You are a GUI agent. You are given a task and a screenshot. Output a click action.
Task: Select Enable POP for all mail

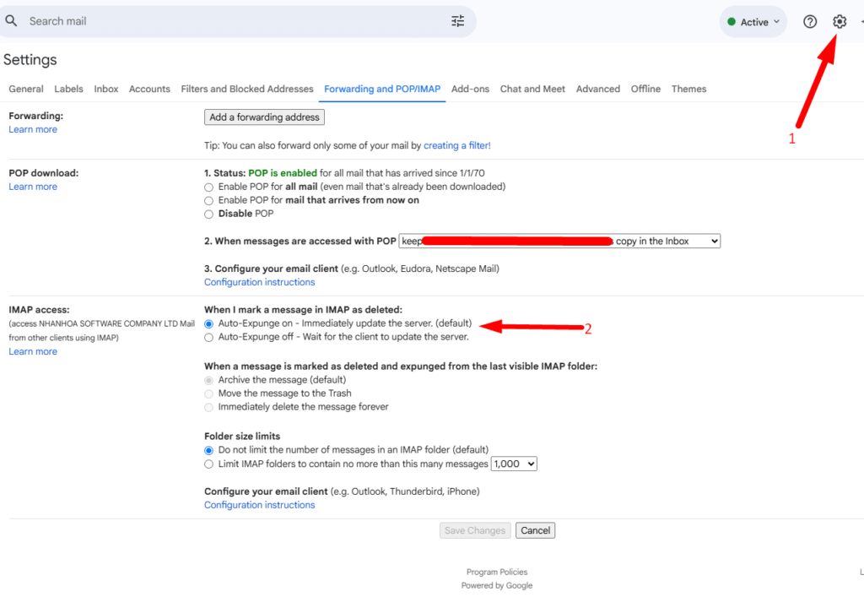pos(209,187)
